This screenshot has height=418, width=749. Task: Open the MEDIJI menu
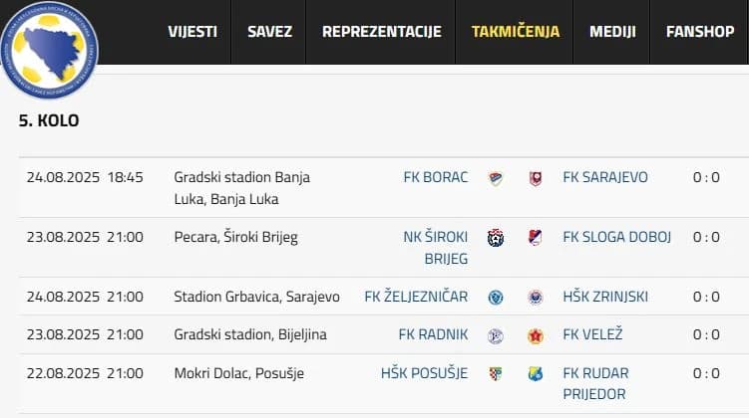tap(612, 32)
